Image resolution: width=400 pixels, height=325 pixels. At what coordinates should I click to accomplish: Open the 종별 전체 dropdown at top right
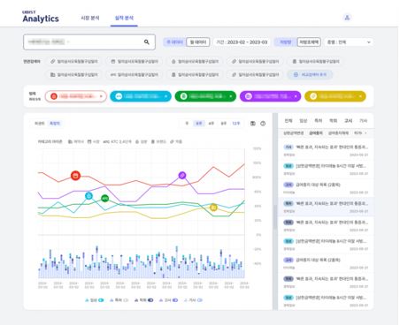(x=349, y=42)
